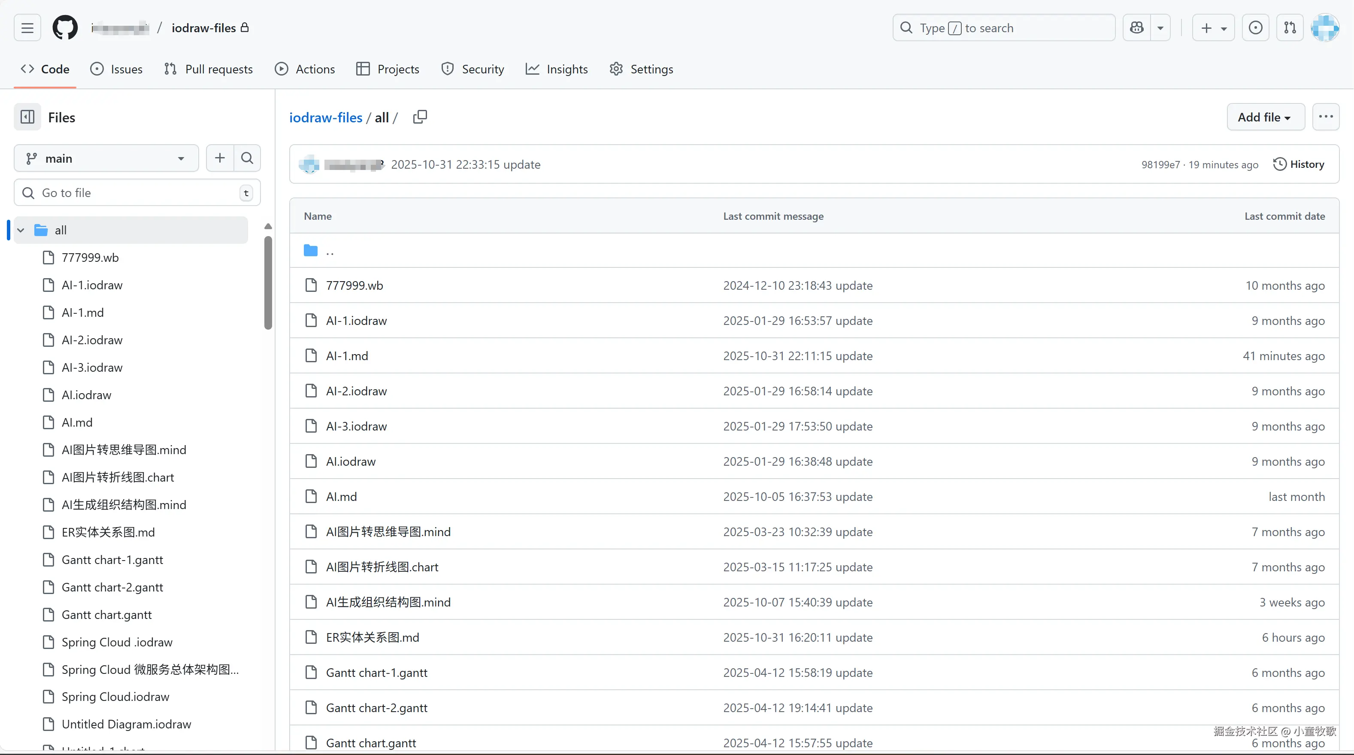Open pull requests icon in header

click(1290, 27)
